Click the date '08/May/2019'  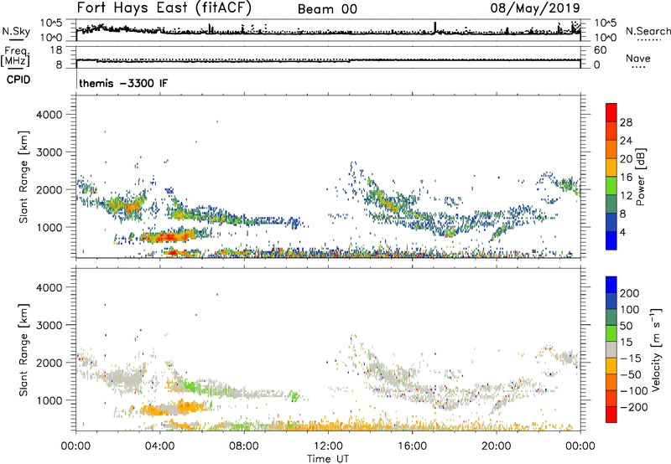[x=535, y=8]
